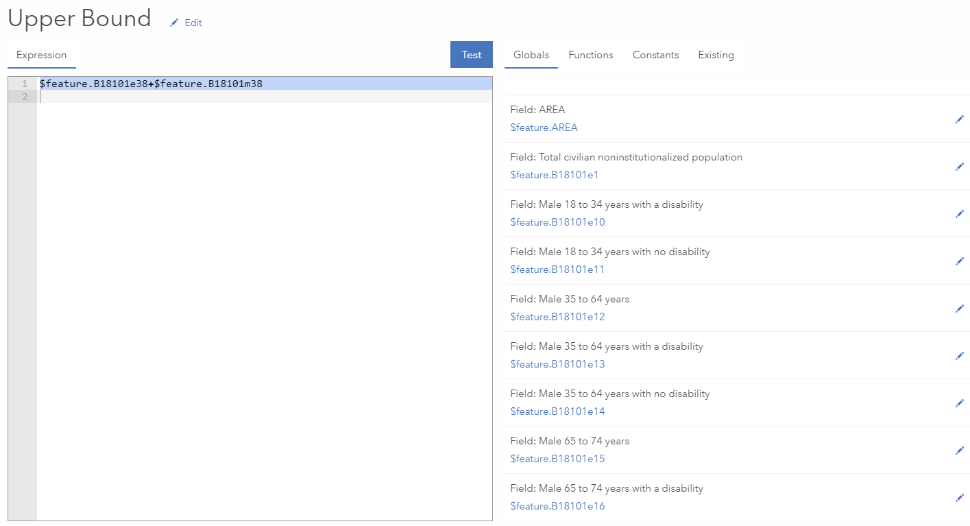Viewport: 970px width, 526px height.
Task: Click label 'Field: Male 65 to 74 years with a disability'
Action: 607,488
